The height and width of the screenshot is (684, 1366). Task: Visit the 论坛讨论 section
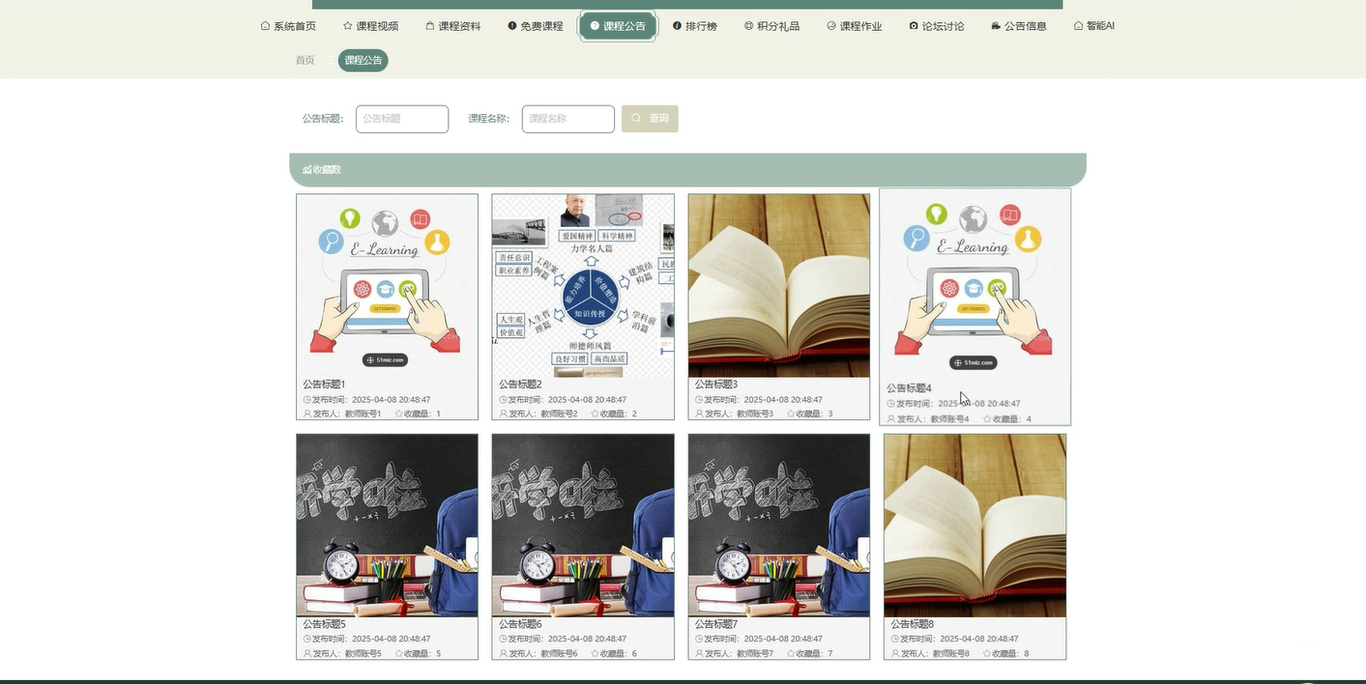936,26
